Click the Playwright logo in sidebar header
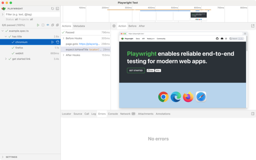 [4, 9]
